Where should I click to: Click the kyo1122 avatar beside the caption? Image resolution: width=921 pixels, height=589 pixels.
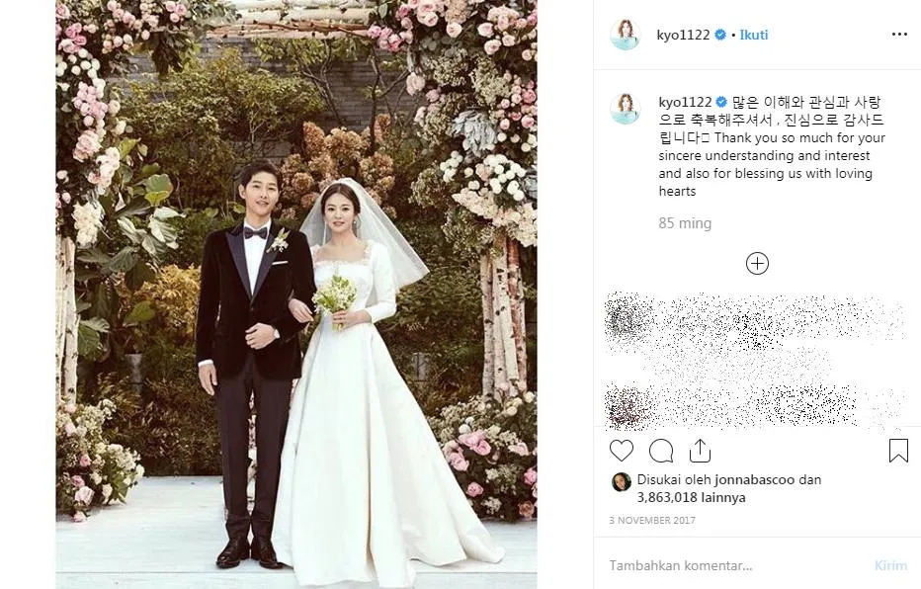pos(626,109)
